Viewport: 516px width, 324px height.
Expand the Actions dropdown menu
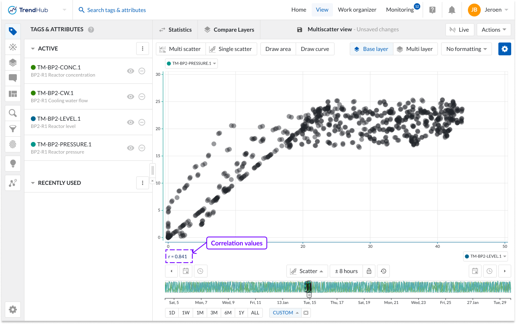pos(494,30)
